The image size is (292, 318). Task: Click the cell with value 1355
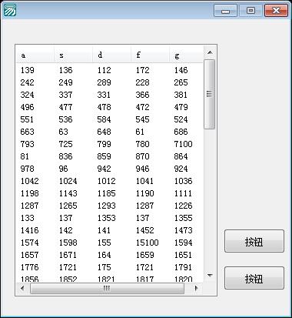coord(183,218)
